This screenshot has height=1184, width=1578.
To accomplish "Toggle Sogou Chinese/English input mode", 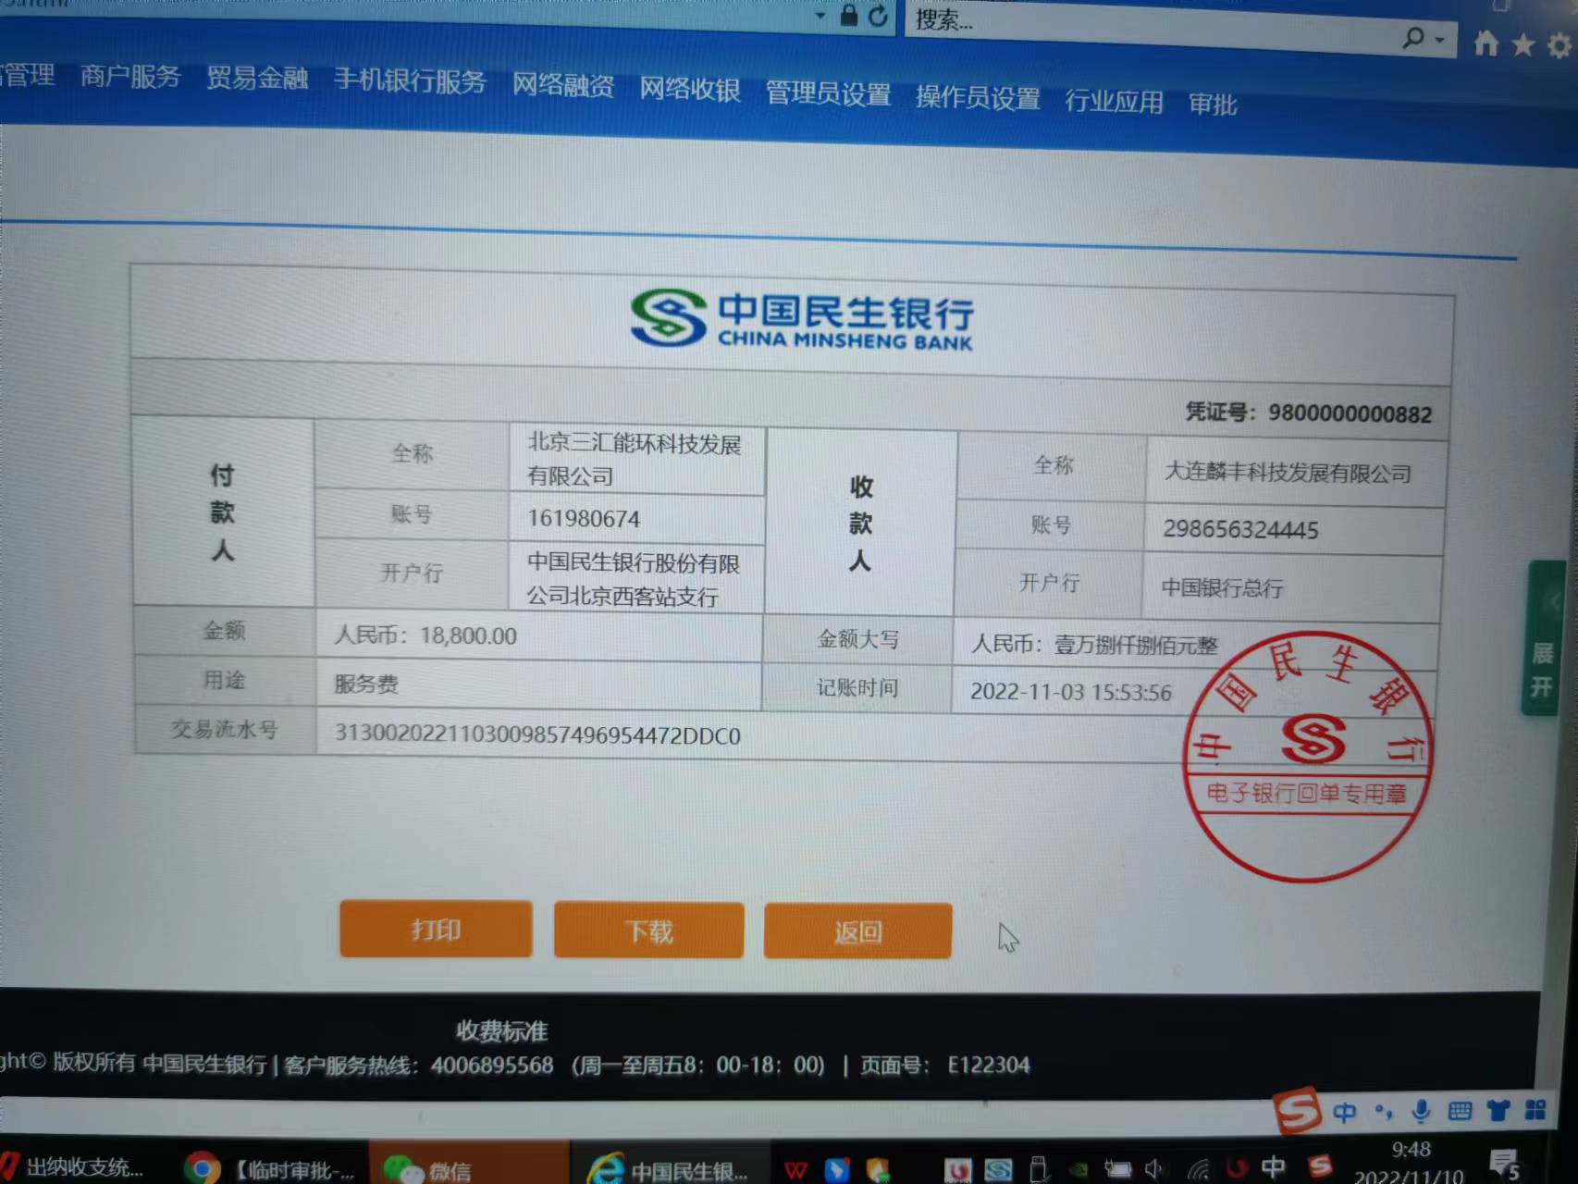I will pyautogui.click(x=1344, y=1111).
